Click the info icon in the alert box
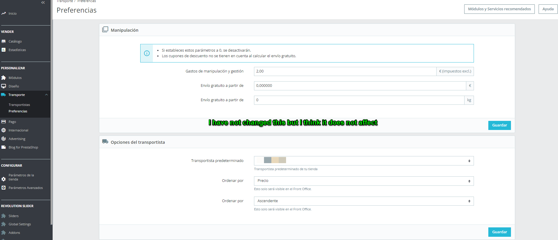 tap(147, 53)
